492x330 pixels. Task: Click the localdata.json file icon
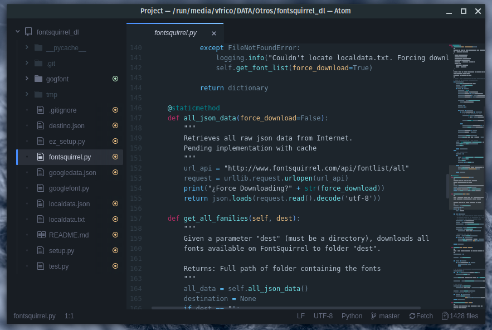pyautogui.click(x=41, y=203)
